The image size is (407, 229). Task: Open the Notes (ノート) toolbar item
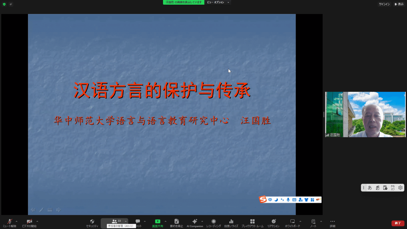[313, 222]
